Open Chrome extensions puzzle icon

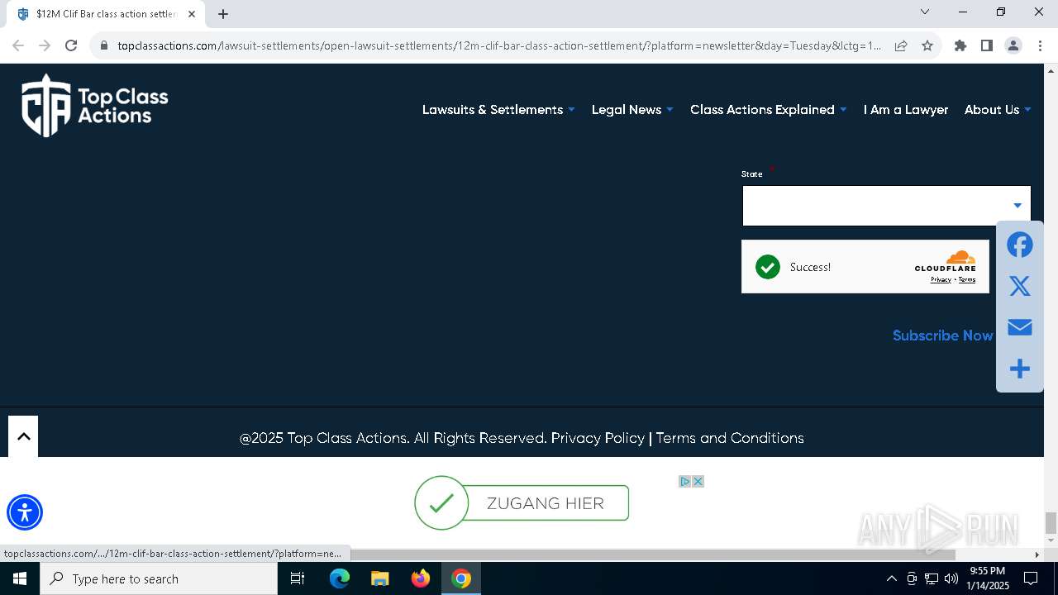[960, 45]
